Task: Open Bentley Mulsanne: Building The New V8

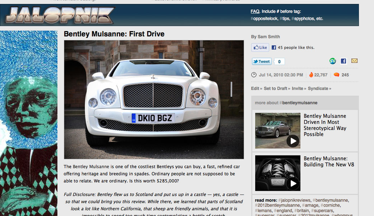Action: click(x=329, y=162)
